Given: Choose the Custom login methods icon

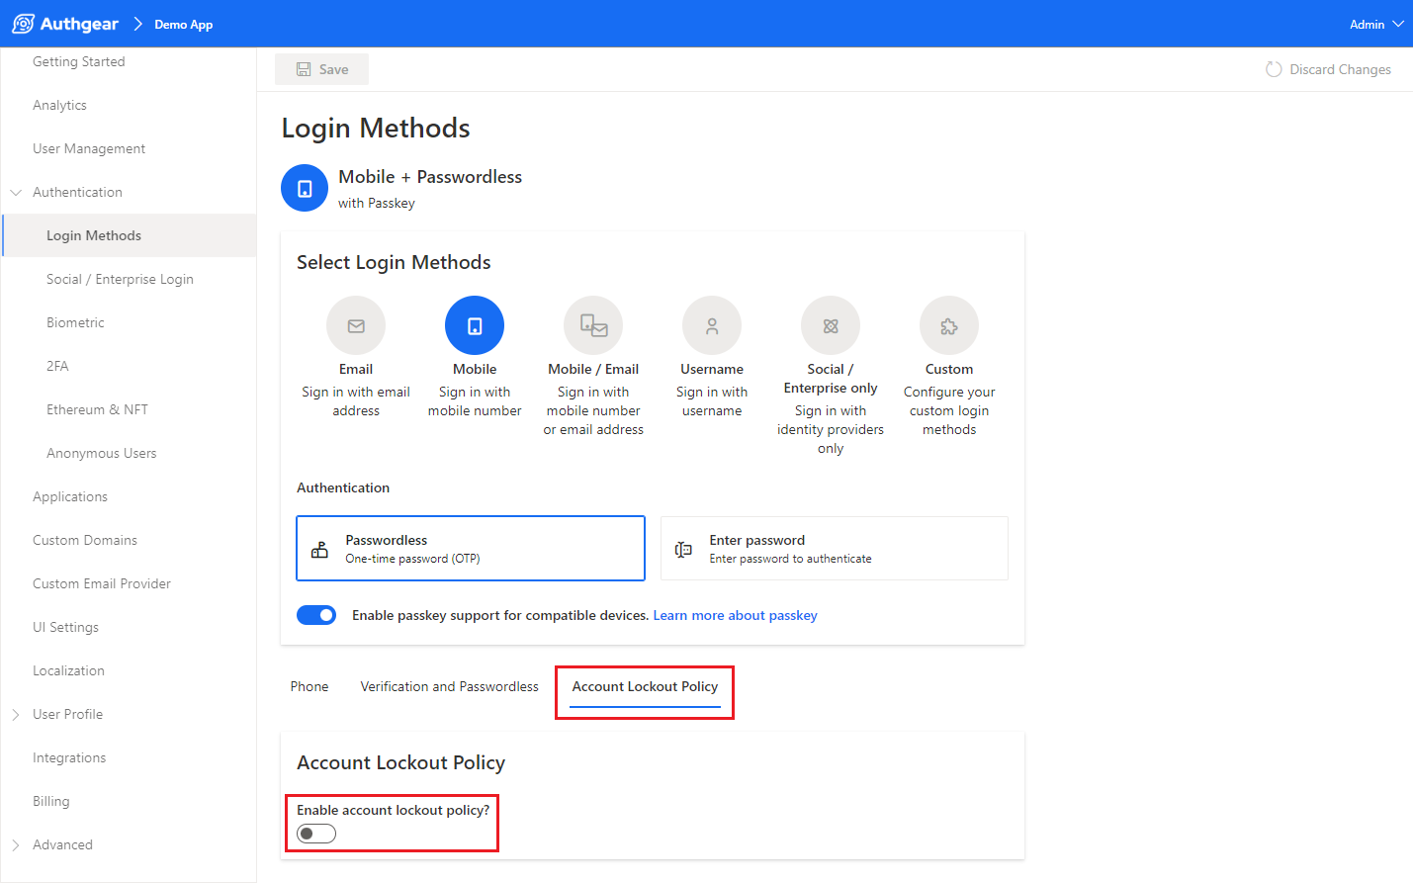Looking at the screenshot, I should pos(949,325).
